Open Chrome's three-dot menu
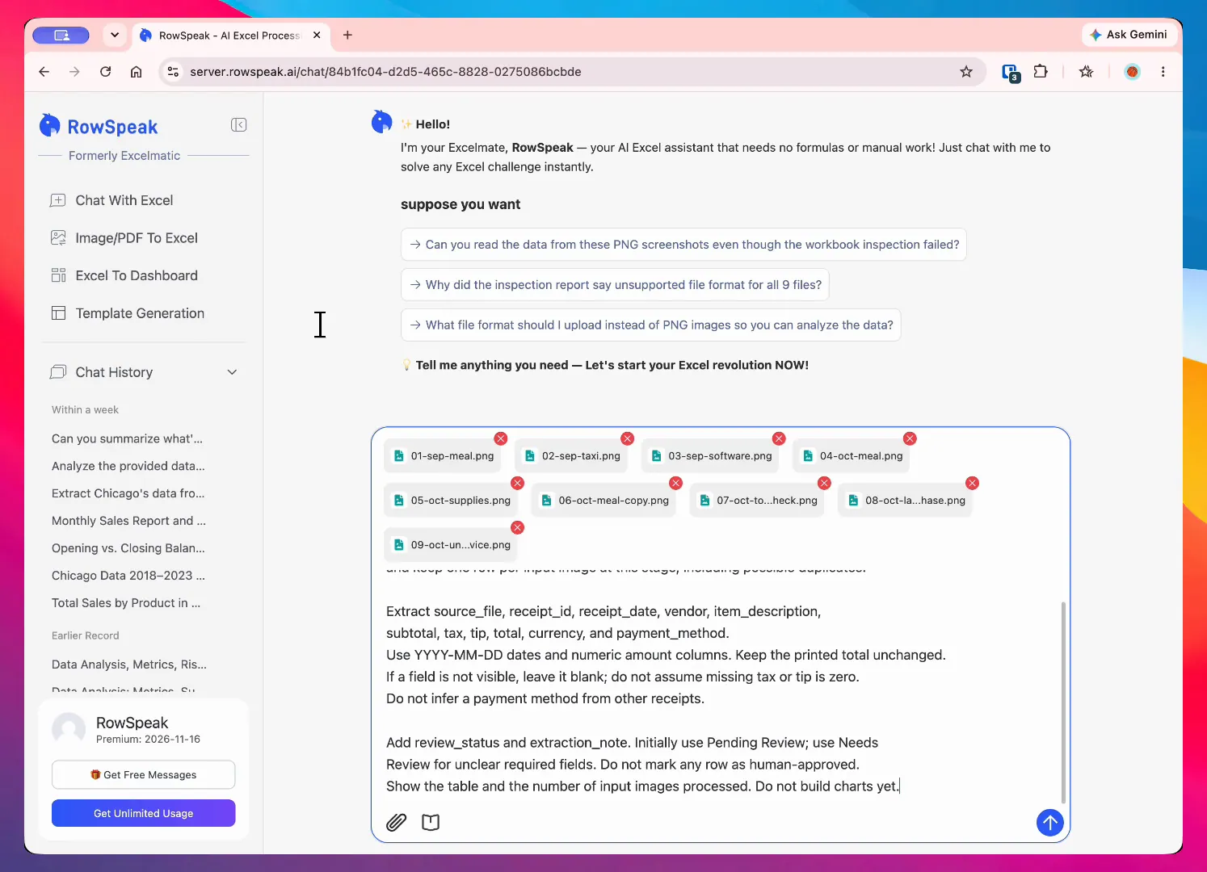This screenshot has height=872, width=1207. pyautogui.click(x=1163, y=72)
